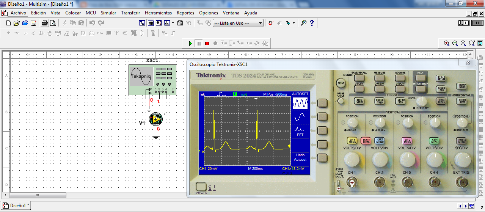
Task: Open the Colocar menu
Action: [x=73, y=13]
